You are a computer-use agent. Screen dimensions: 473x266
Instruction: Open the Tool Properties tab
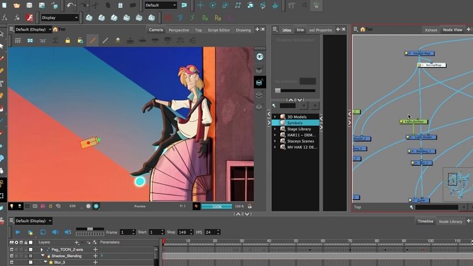321,30
